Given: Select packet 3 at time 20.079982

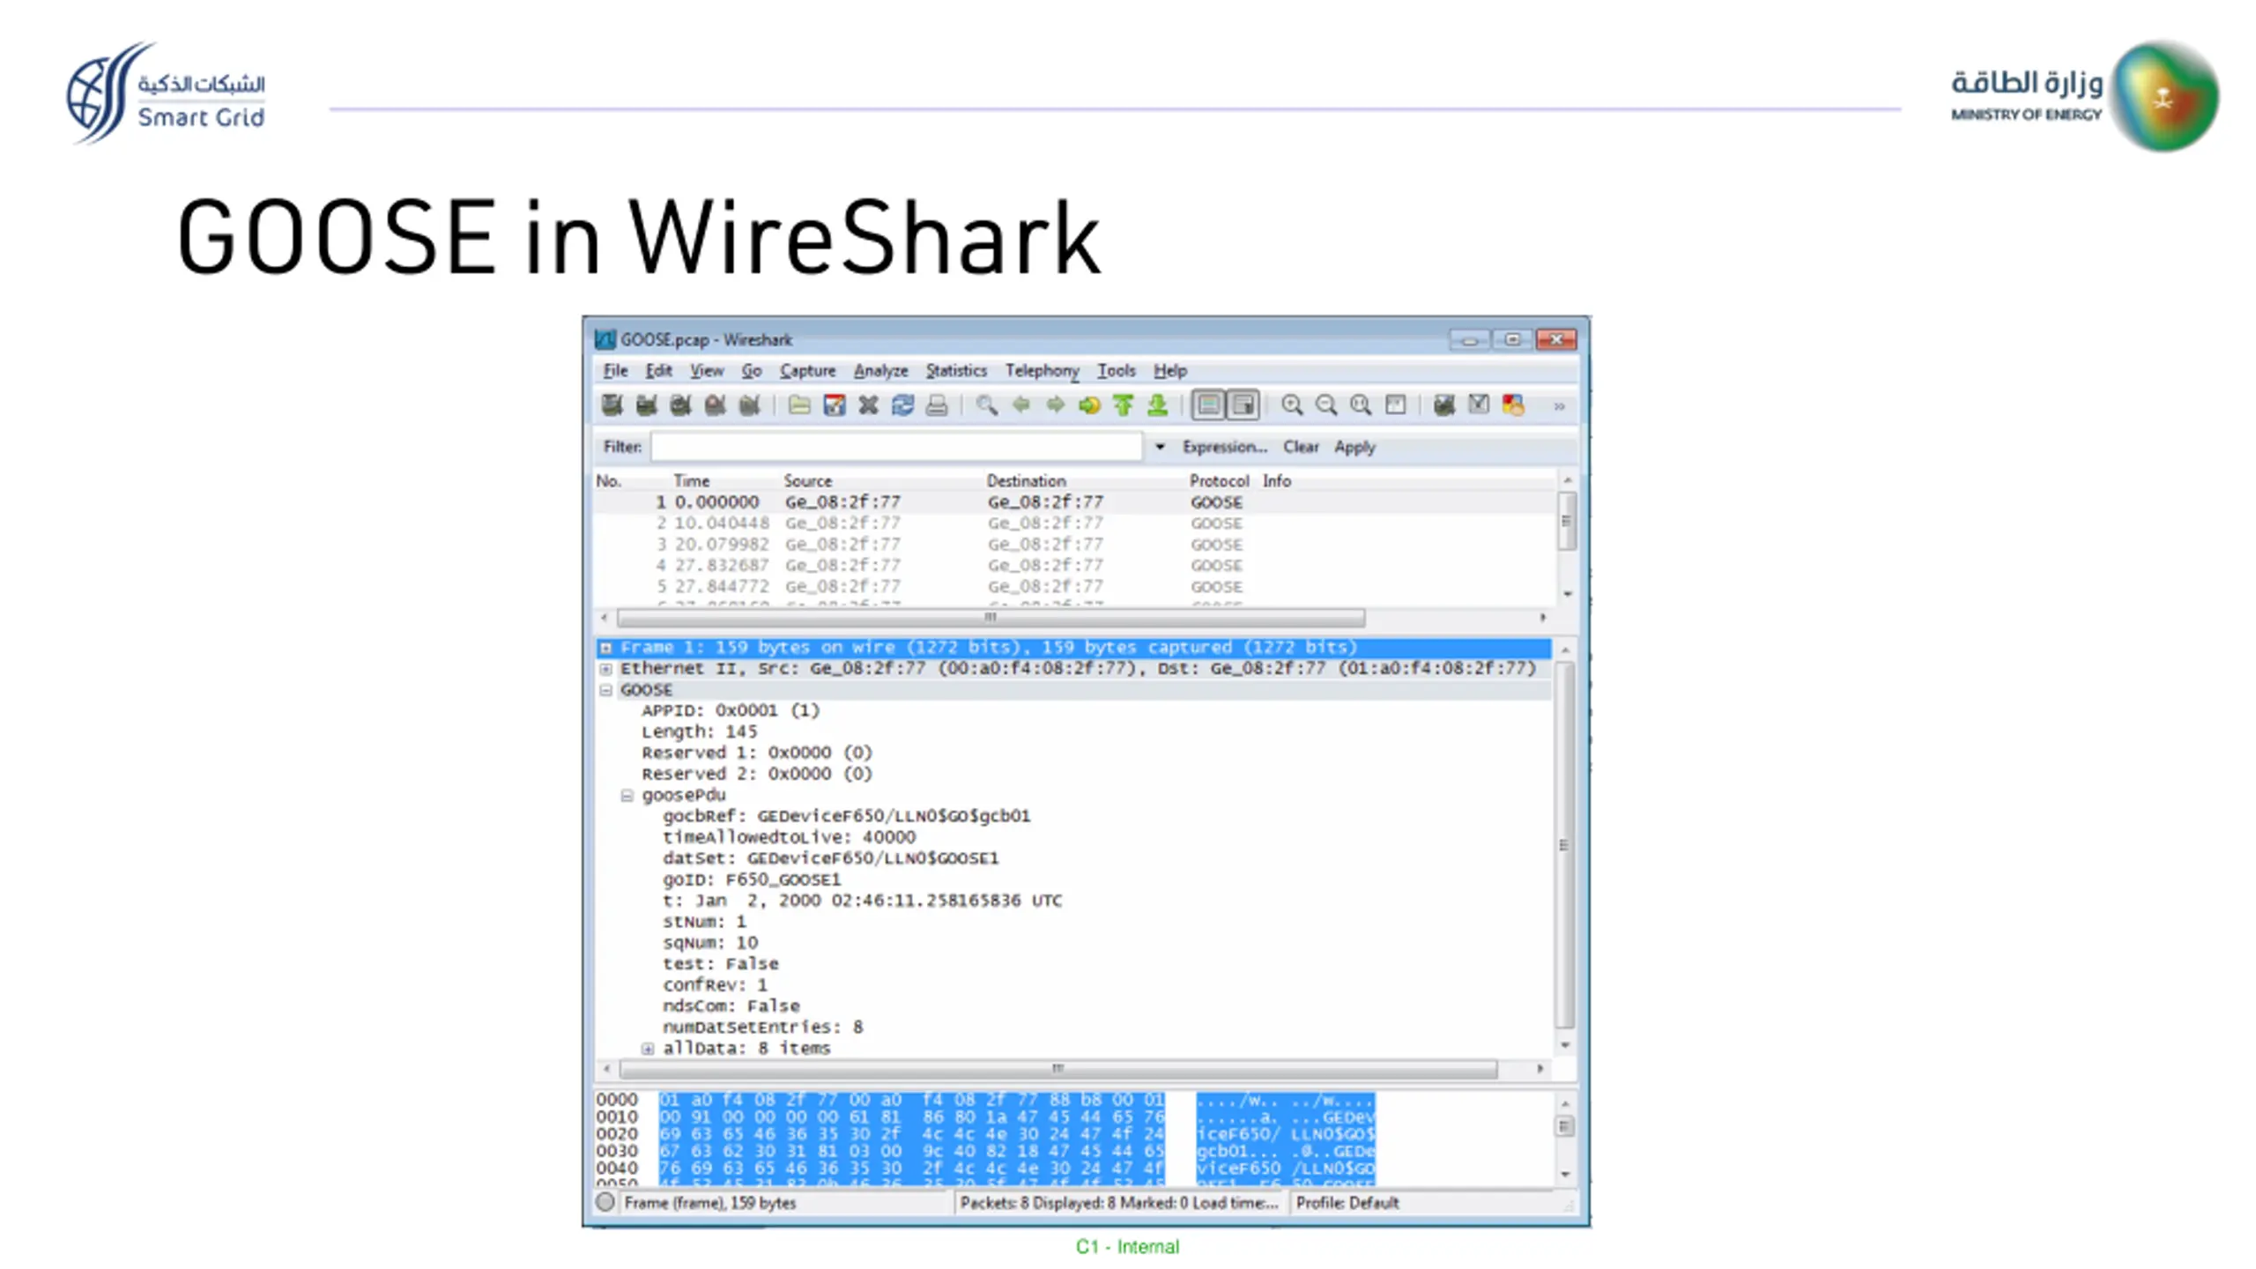Looking at the screenshot, I should point(1075,545).
